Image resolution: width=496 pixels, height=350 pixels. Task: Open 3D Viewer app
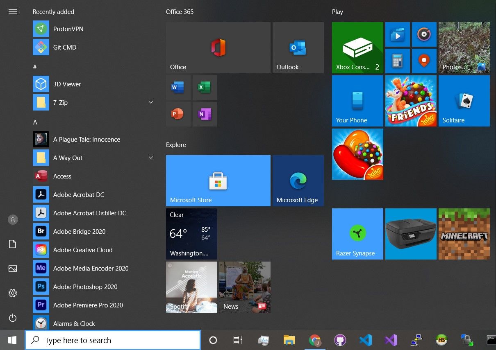point(94,84)
